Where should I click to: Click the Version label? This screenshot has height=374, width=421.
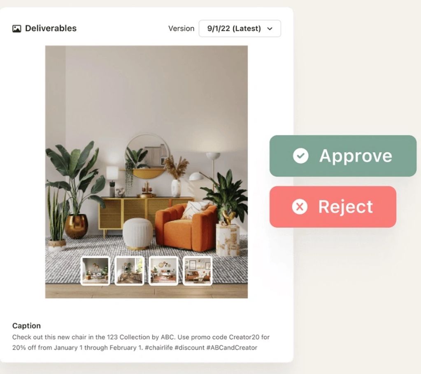pyautogui.click(x=181, y=29)
